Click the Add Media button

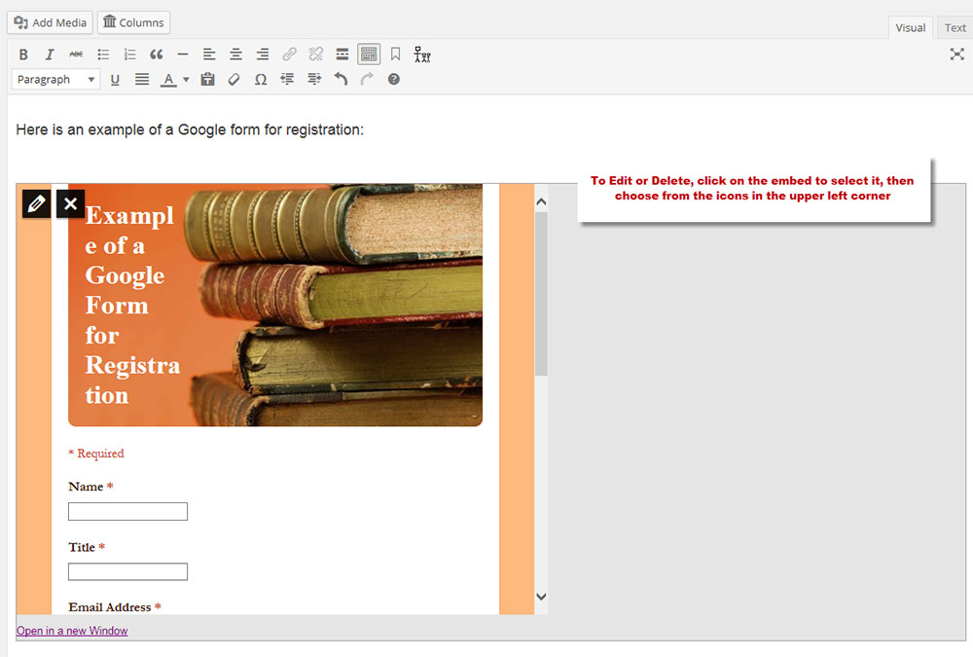tap(51, 22)
